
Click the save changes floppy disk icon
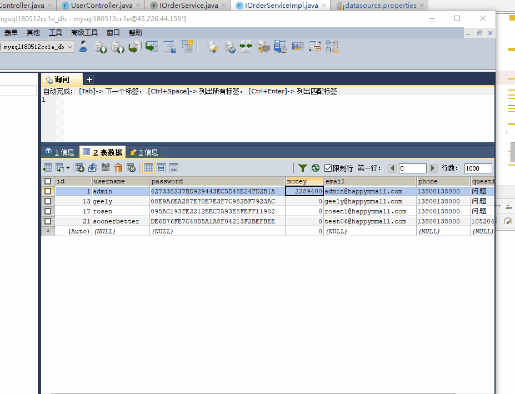coord(105,168)
